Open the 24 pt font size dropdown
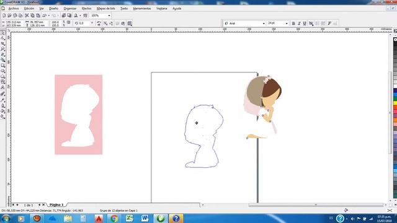 [287, 24]
